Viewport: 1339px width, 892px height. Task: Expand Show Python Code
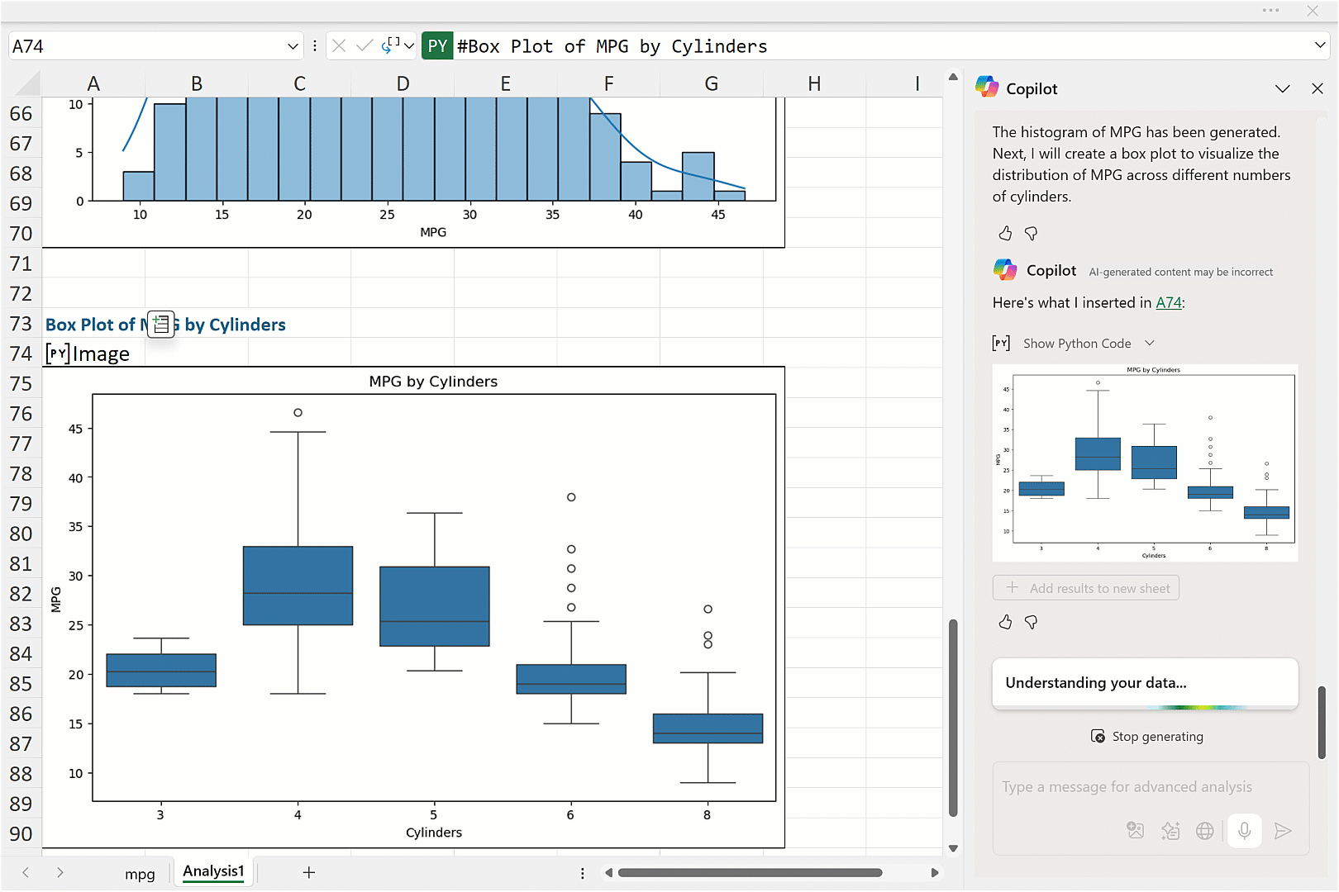[x=1089, y=343]
